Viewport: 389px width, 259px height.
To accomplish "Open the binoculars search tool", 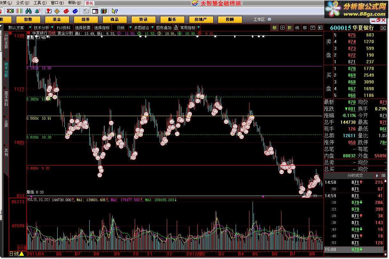I will [28, 11].
